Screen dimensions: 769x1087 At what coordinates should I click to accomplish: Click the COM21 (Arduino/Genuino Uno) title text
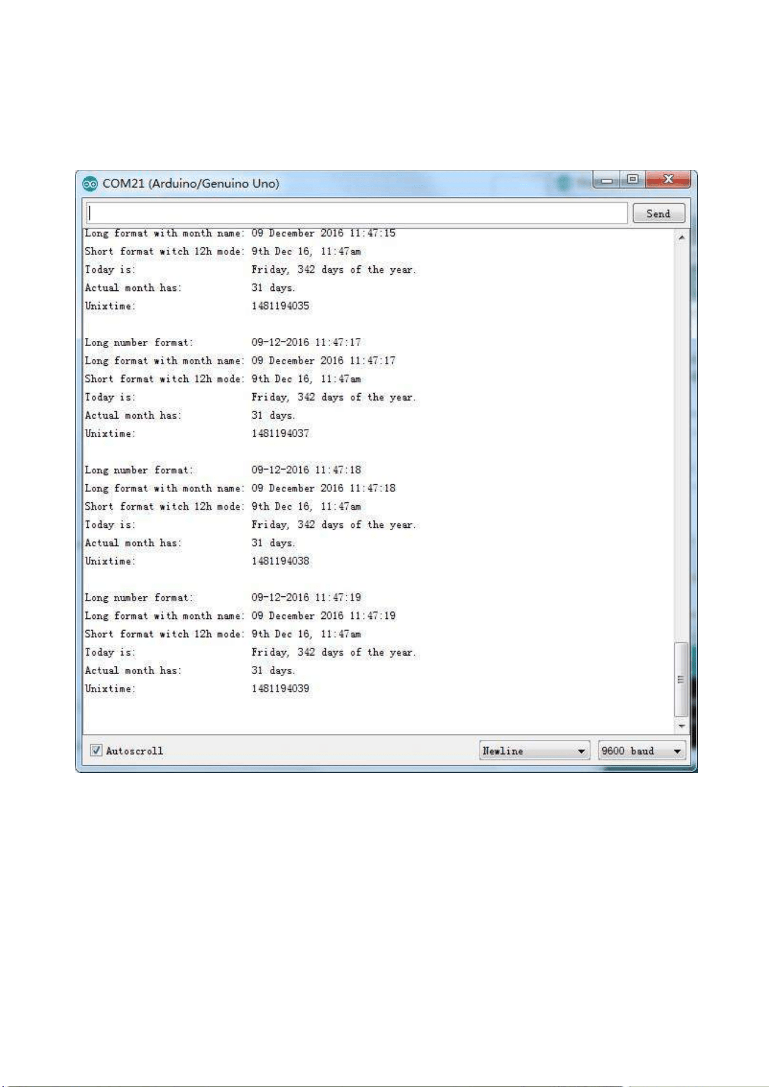[191, 183]
